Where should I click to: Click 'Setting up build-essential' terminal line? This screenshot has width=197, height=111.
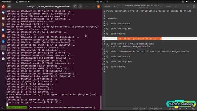click(35, 100)
